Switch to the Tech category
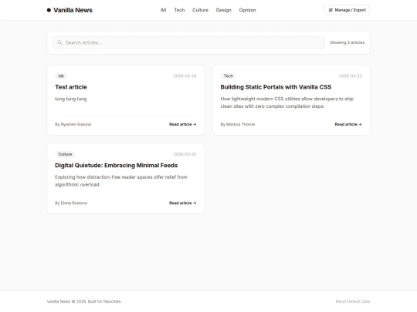Image resolution: width=417 pixels, height=312 pixels. [x=179, y=10]
